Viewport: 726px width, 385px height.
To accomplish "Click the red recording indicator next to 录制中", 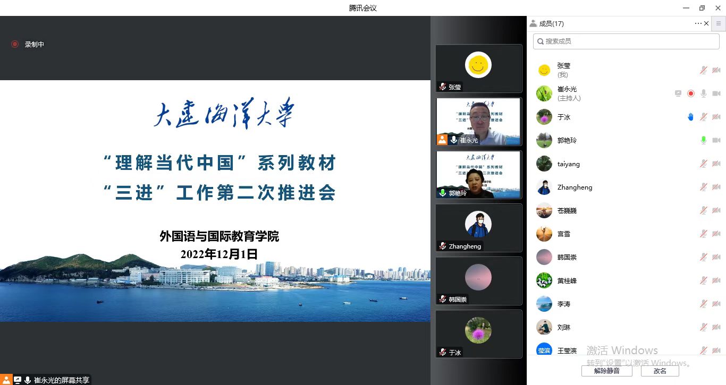I will point(15,45).
